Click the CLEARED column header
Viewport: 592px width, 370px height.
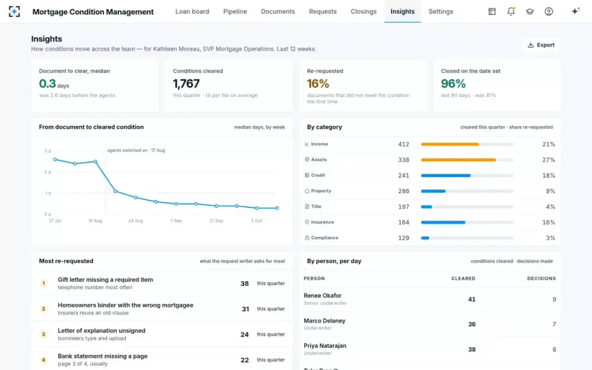tap(463, 279)
